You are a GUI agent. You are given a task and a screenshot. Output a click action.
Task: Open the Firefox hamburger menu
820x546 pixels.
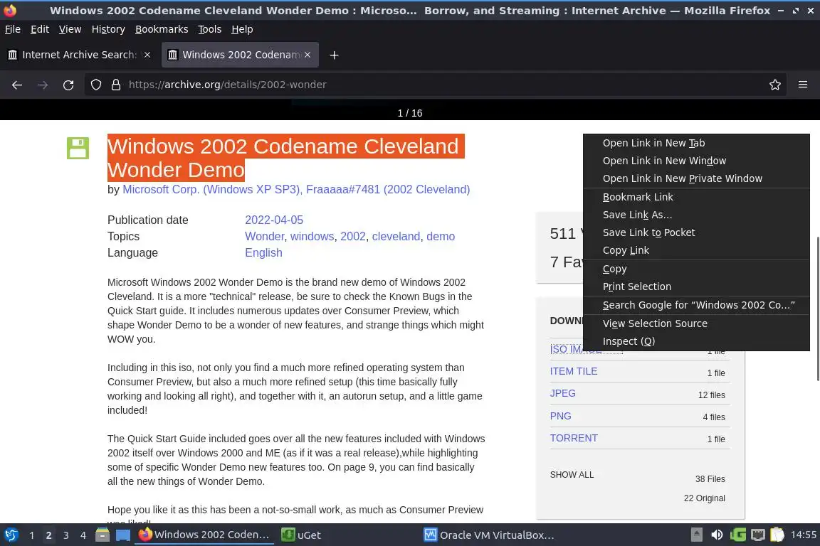pyautogui.click(x=803, y=85)
